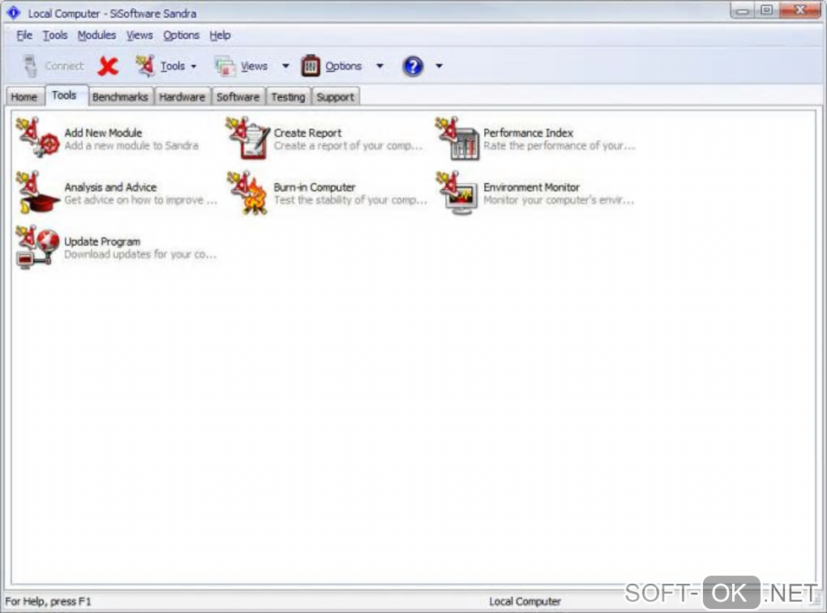Expand the help button dropdown arrow

(x=439, y=66)
